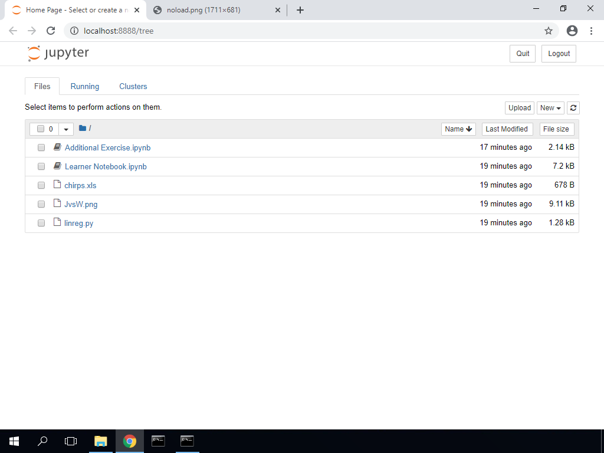Image resolution: width=604 pixels, height=453 pixels.
Task: Click the Jupyter logo
Action: click(x=58, y=54)
